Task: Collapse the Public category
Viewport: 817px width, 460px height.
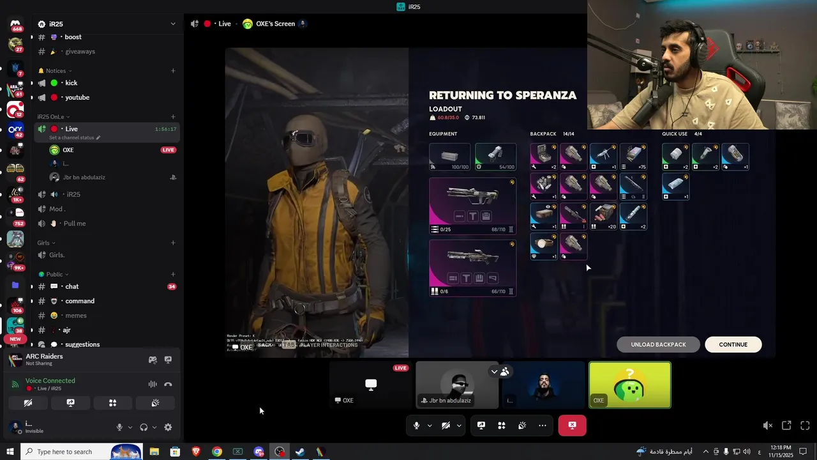Action: 54,274
